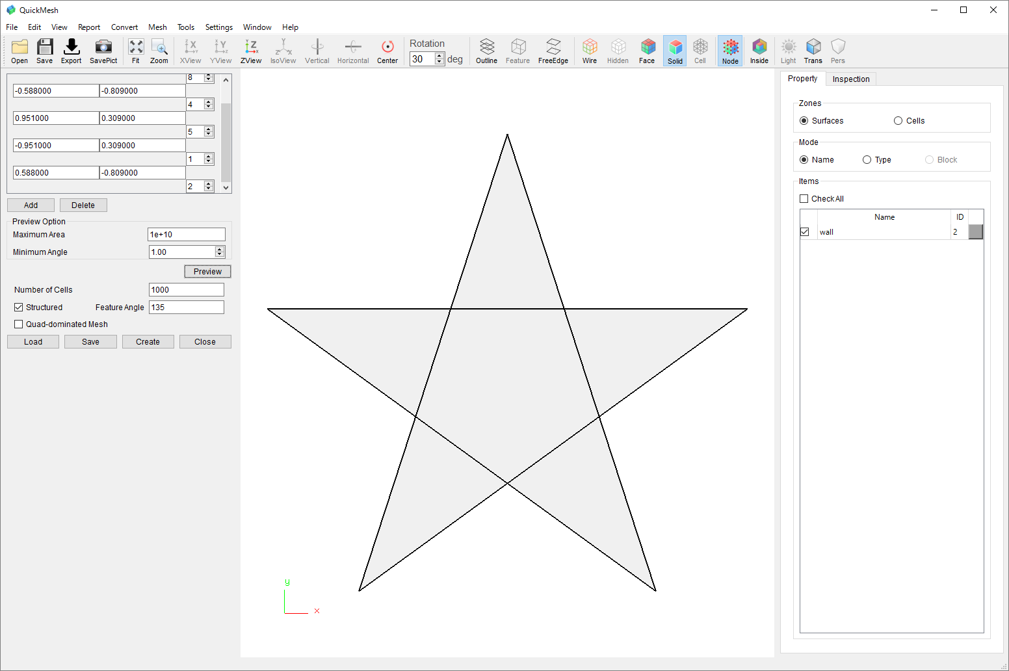Select Name mode radio button
The image size is (1009, 671).
804,160
